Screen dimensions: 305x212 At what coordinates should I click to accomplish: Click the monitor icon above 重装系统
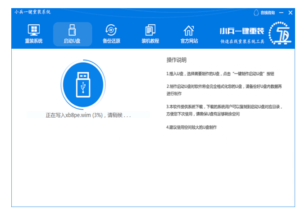click(x=34, y=30)
